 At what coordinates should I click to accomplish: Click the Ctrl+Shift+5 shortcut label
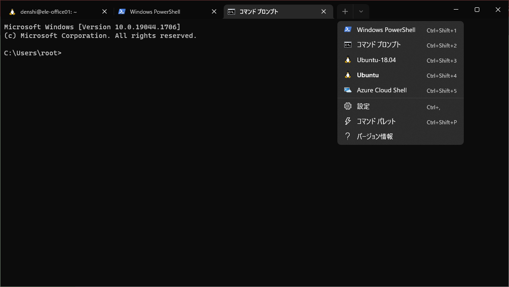click(441, 91)
